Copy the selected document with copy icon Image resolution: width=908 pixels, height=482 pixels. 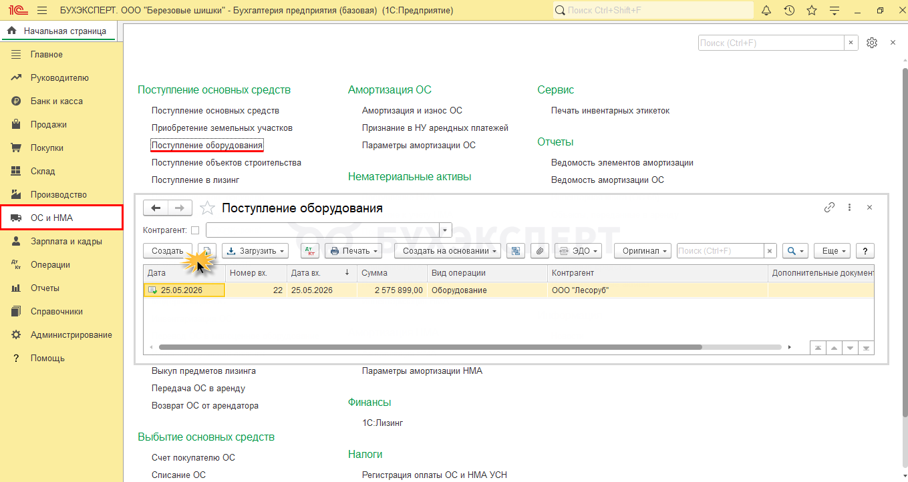[x=207, y=251]
